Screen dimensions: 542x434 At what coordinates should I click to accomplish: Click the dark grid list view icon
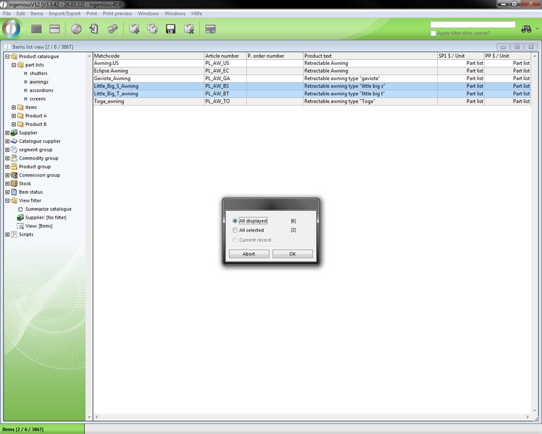point(37,29)
